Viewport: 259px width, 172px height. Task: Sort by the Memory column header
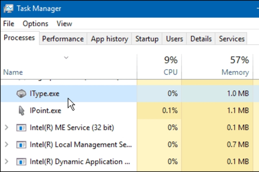pos(217,67)
